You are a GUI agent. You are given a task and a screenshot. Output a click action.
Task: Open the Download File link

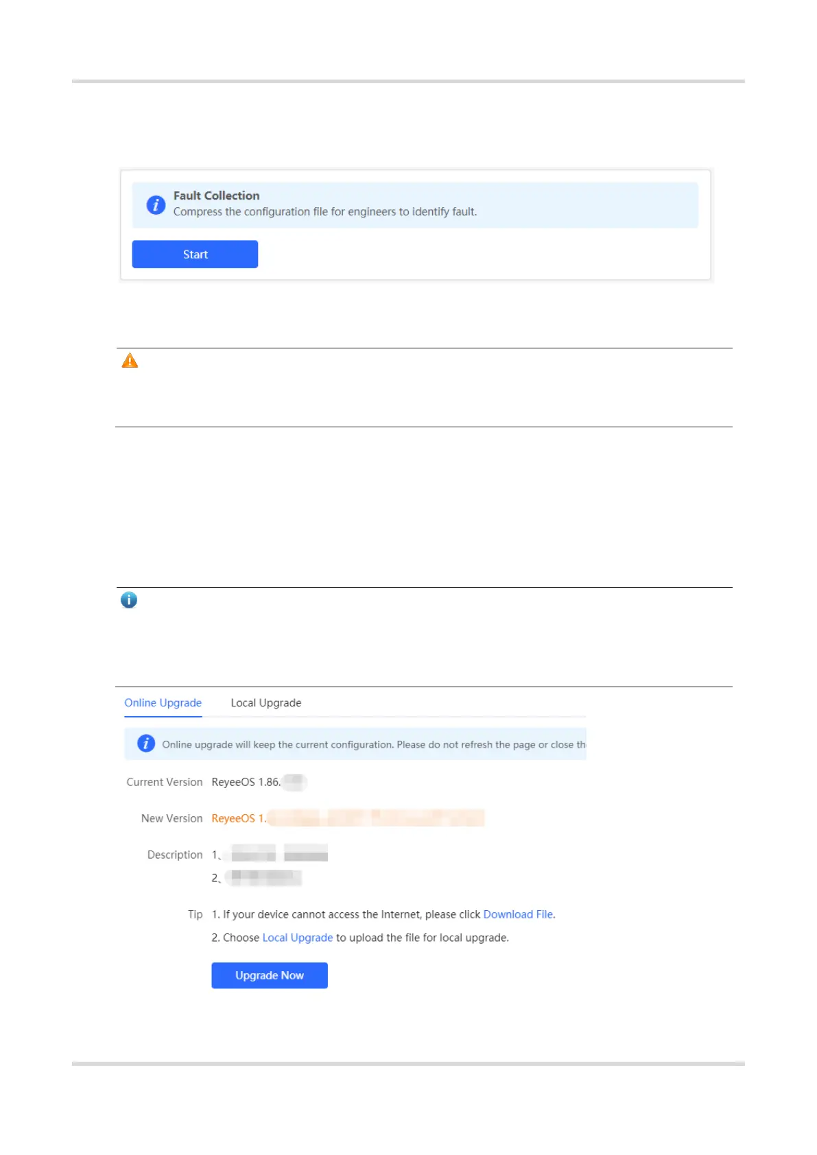click(518, 914)
